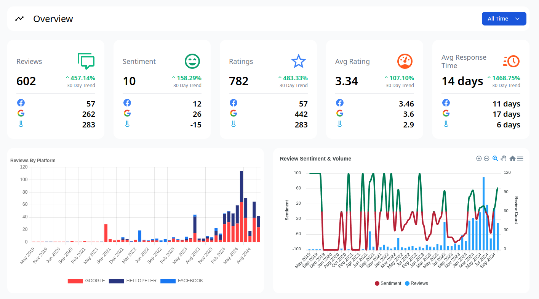Select the Hellopeter icon in the Ratings card
Image resolution: width=539 pixels, height=299 pixels.
coord(234,123)
